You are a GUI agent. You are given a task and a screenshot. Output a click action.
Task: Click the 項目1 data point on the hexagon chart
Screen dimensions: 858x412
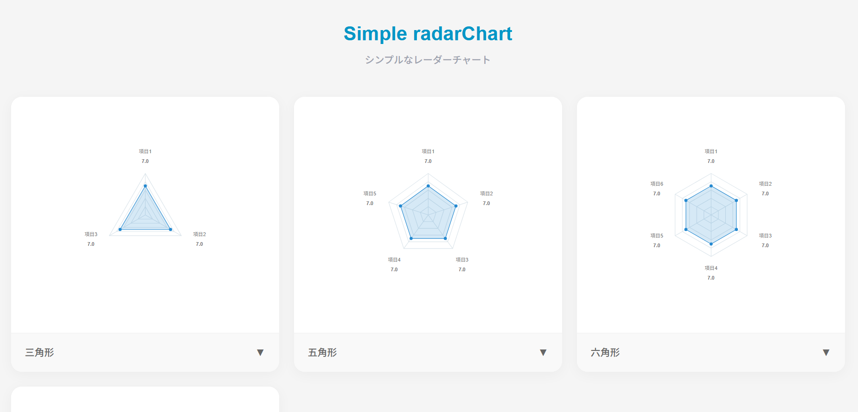711,185
